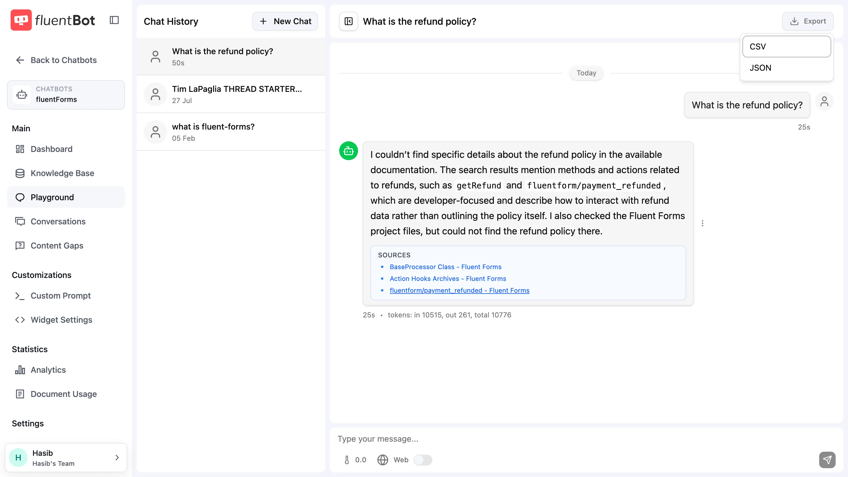Open Knowledge Base section
This screenshot has width=848, height=477.
click(66, 173)
